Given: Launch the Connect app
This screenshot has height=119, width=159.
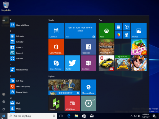Looking at the screenshot, I should click(x=25, y=53).
